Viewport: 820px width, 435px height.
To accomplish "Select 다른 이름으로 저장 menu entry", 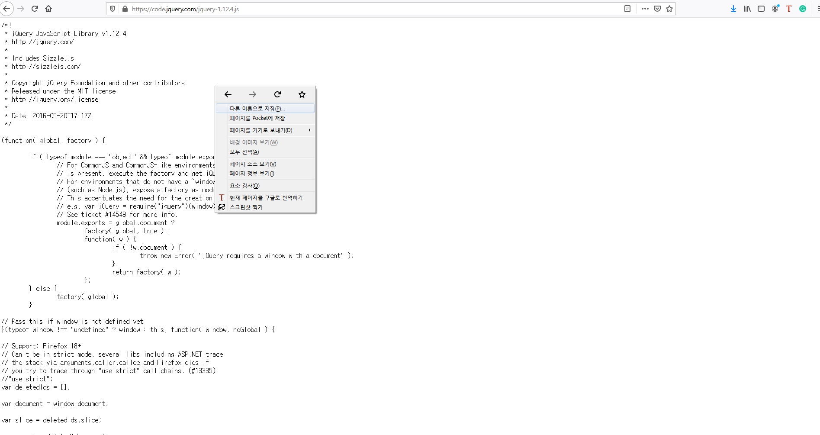I will (265, 109).
